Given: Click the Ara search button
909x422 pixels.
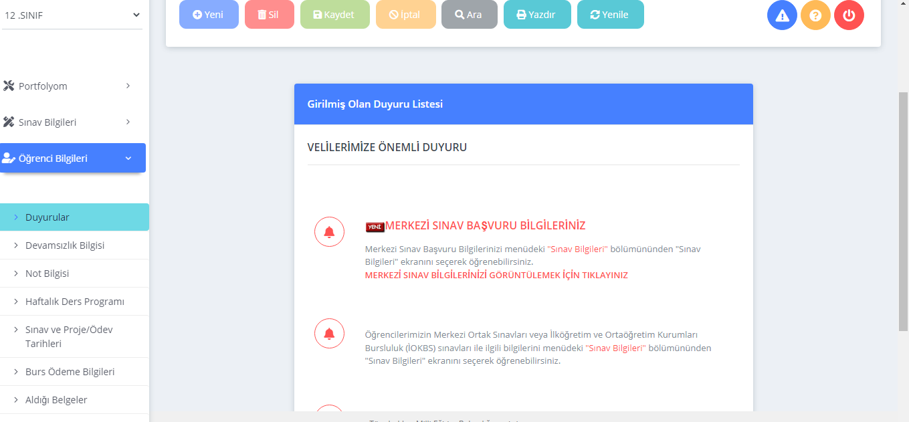Looking at the screenshot, I should [x=469, y=15].
